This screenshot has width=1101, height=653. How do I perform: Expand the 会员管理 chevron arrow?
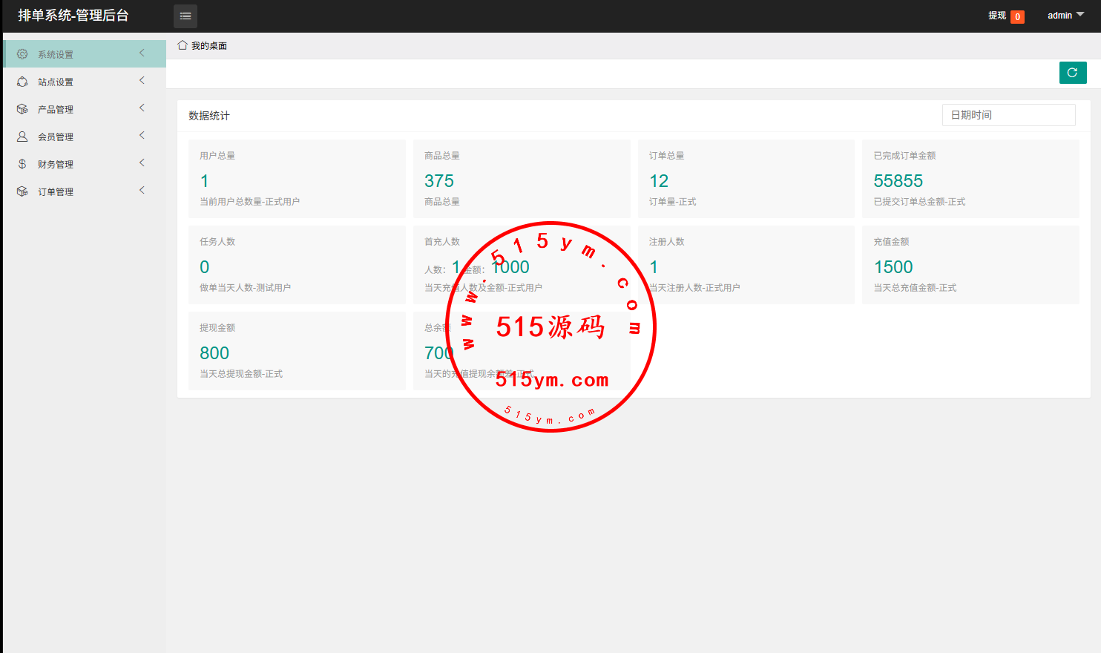tap(142, 136)
